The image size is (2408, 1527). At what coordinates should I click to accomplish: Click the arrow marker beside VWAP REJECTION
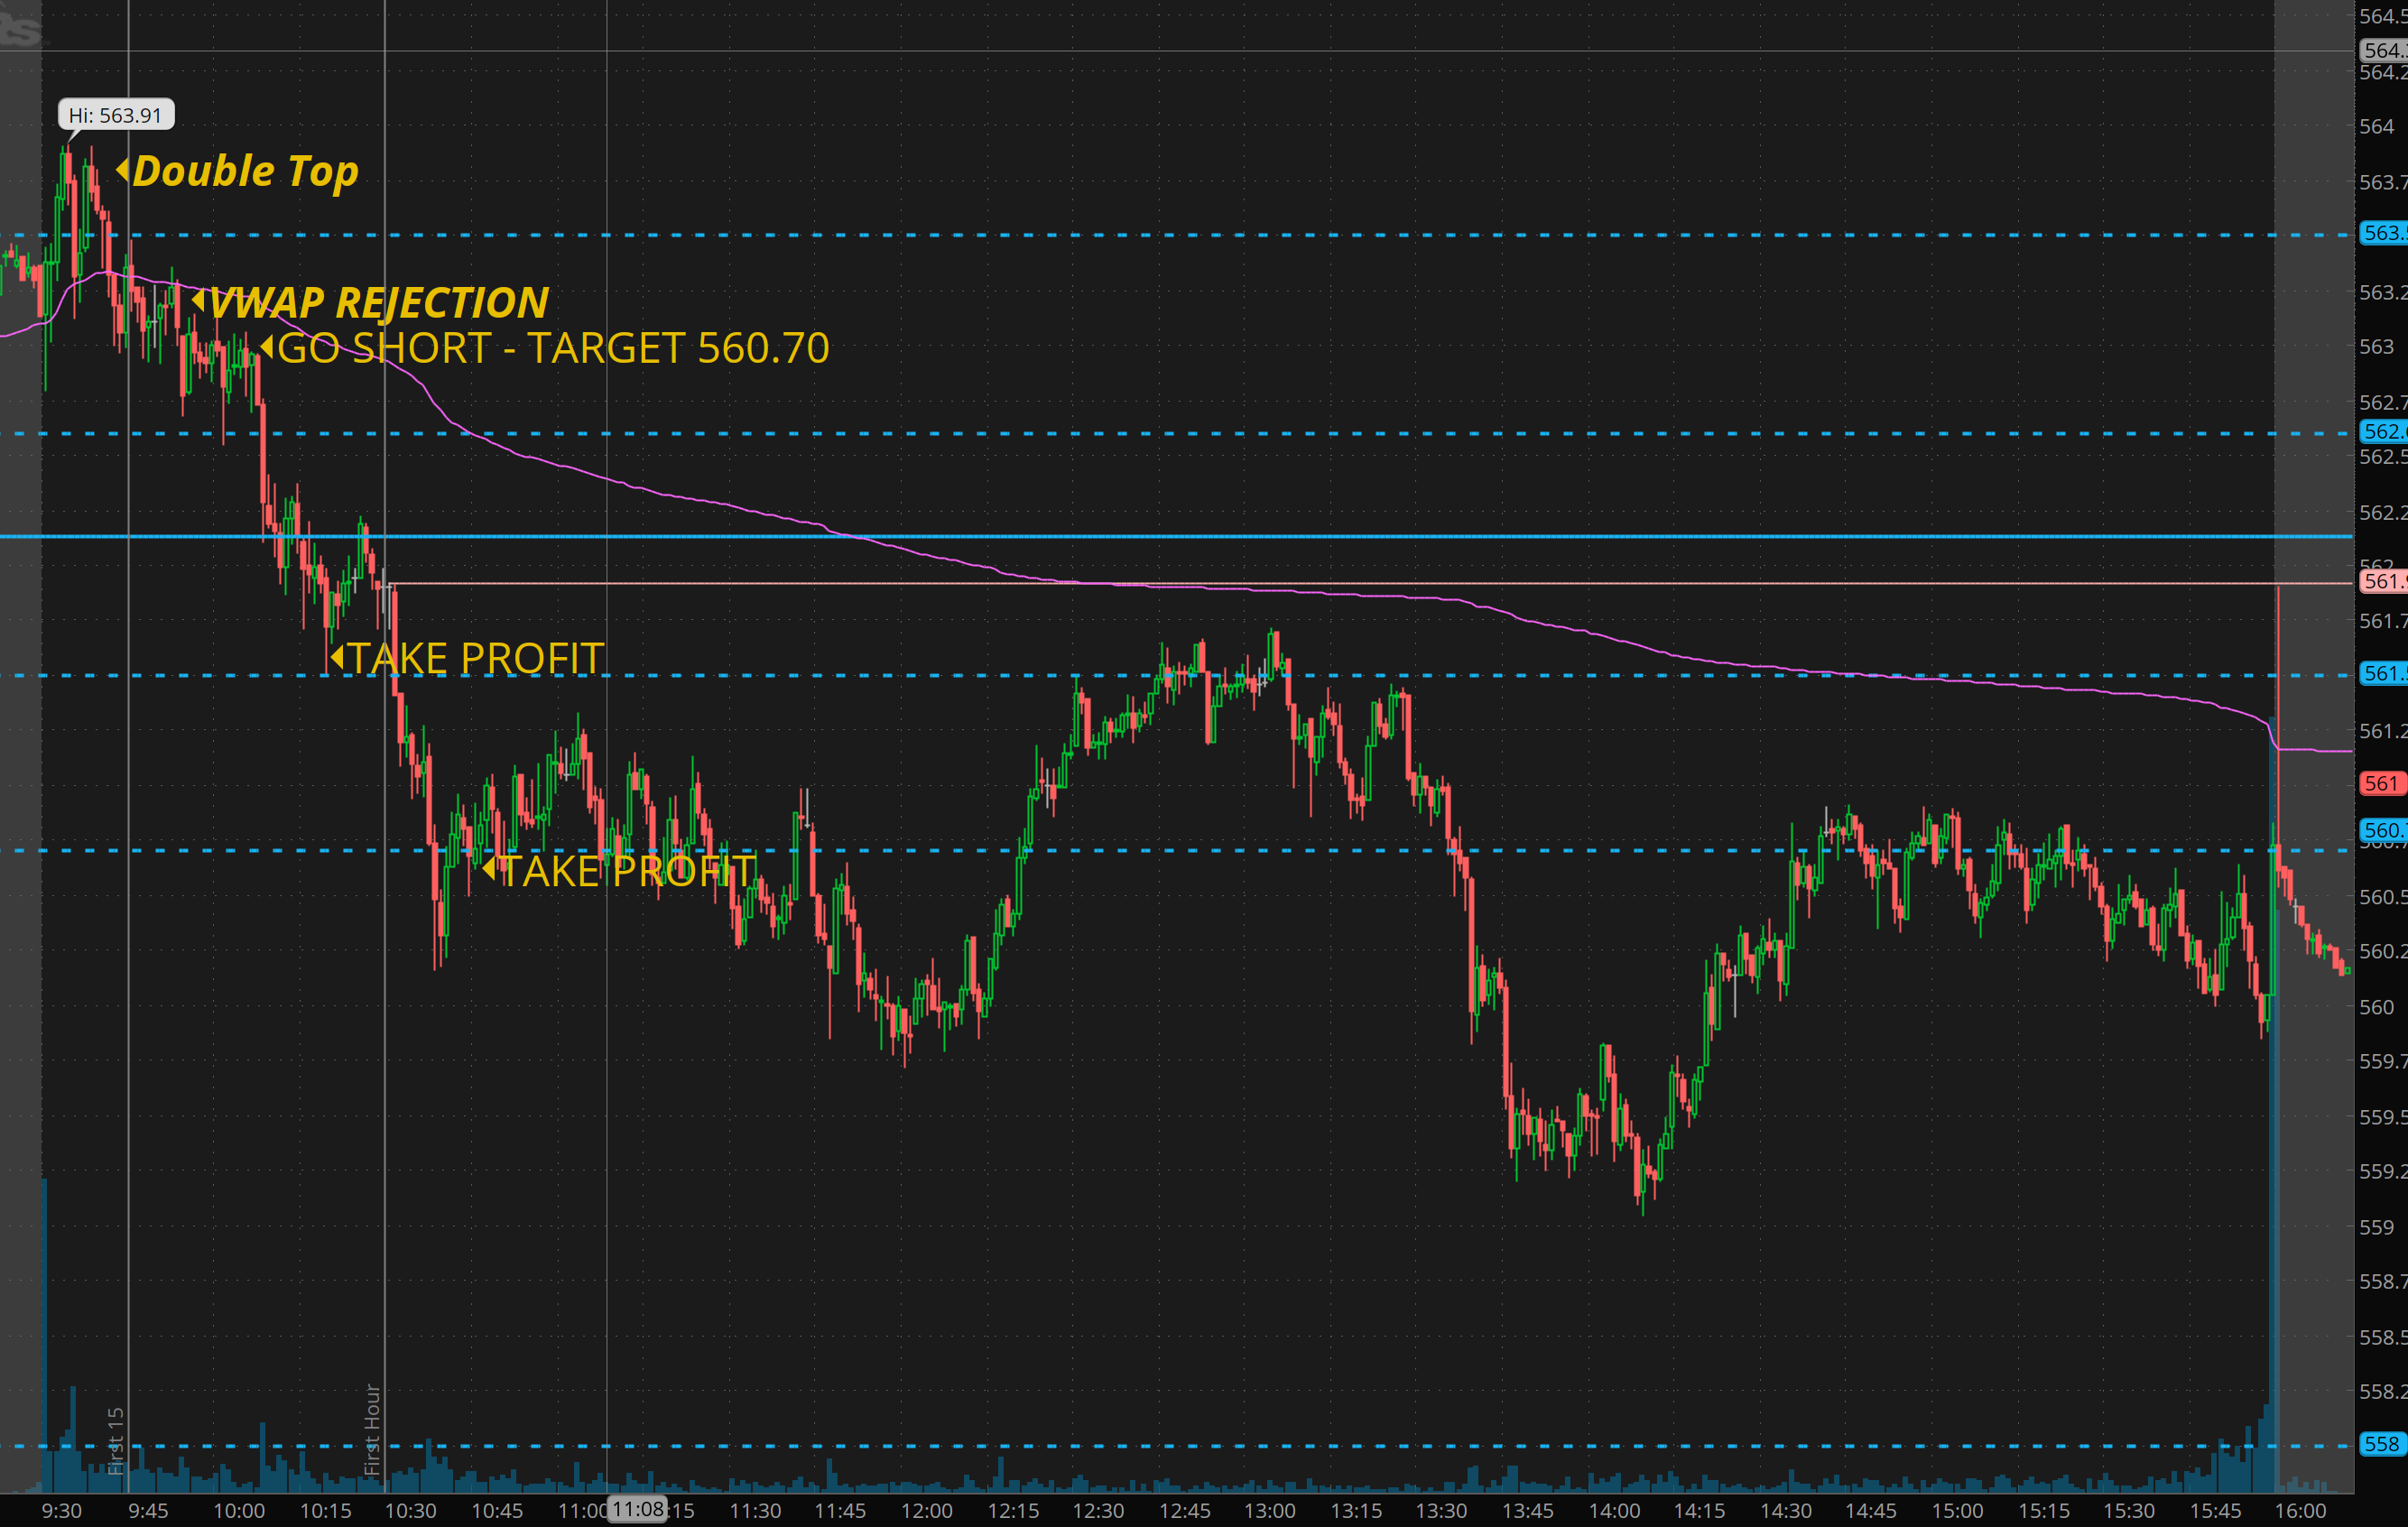198,300
